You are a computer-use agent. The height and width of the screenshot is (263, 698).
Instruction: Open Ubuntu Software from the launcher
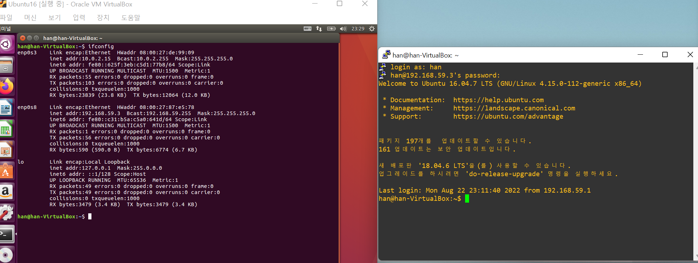click(6, 171)
